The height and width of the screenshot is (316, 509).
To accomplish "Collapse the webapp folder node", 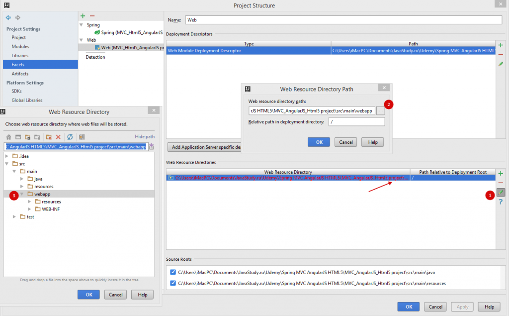I will tap(22, 194).
